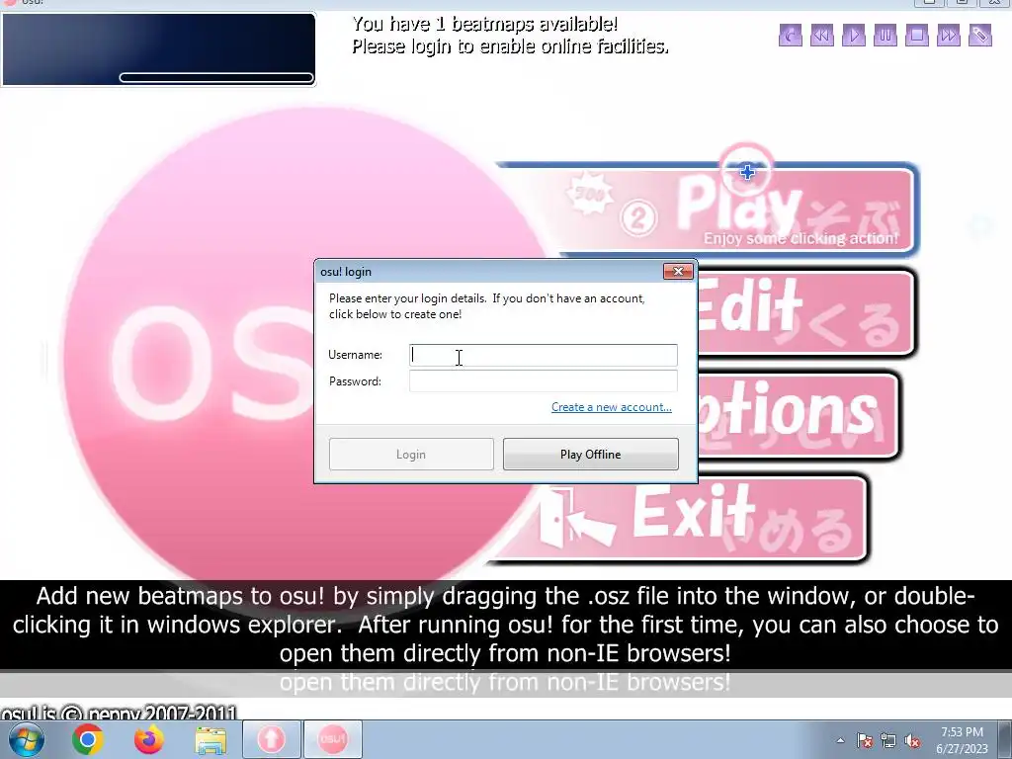
Task: Close the osu! login dialog
Action: point(678,271)
